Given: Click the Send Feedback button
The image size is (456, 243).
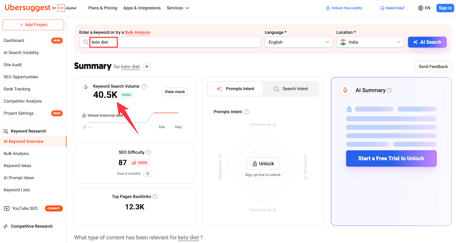Looking at the screenshot, I should click(x=433, y=67).
